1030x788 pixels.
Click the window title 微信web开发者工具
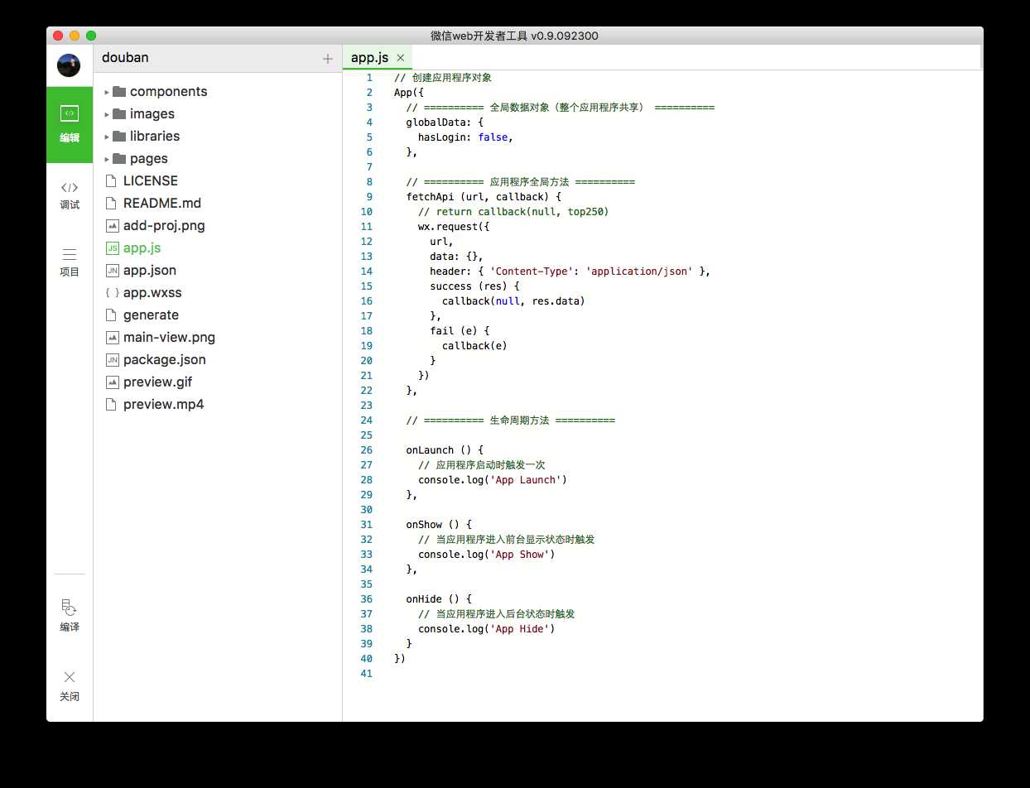coord(514,36)
